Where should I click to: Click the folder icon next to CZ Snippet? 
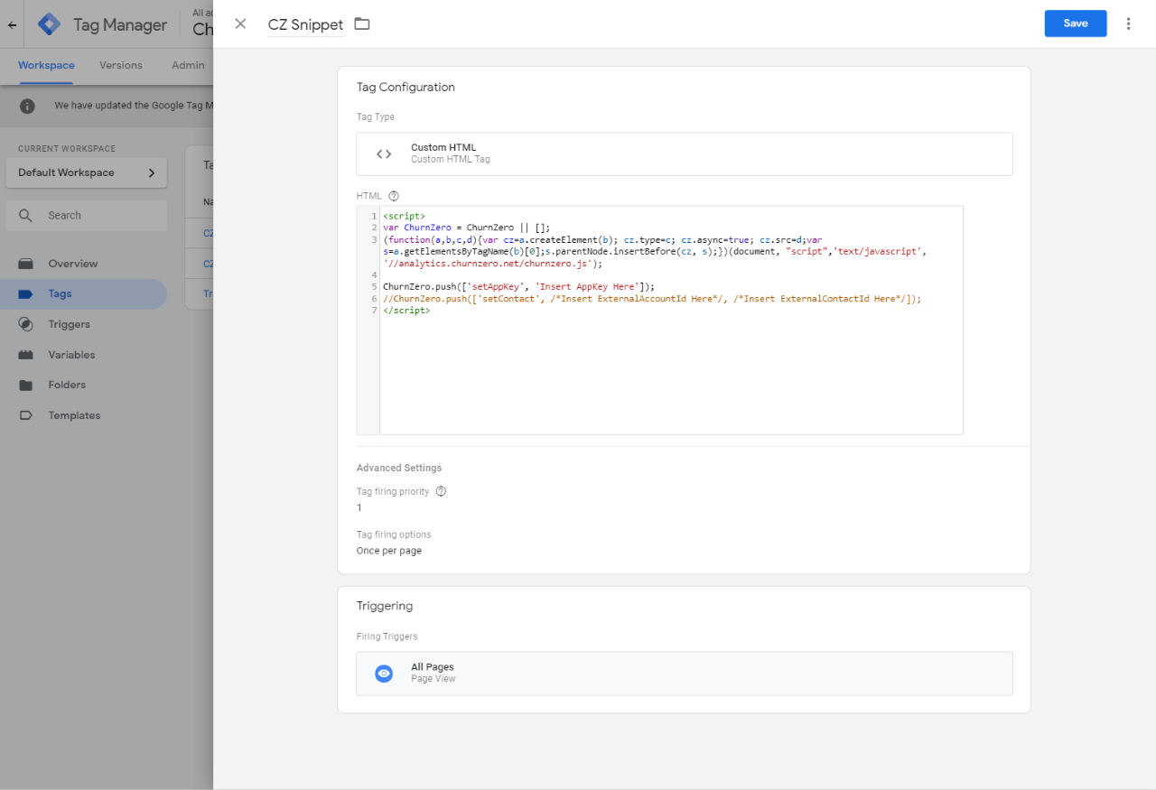click(x=362, y=23)
